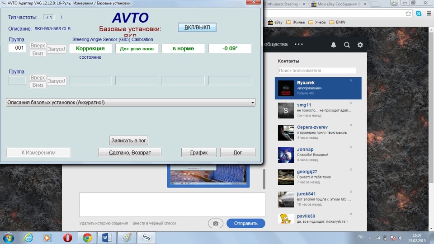Click the message text input box
The width and height of the screenshot is (434, 244).
coord(172,205)
